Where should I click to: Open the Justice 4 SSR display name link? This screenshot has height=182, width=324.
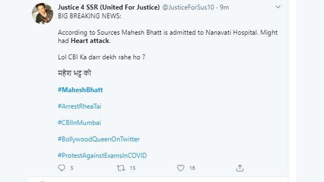click(108, 7)
